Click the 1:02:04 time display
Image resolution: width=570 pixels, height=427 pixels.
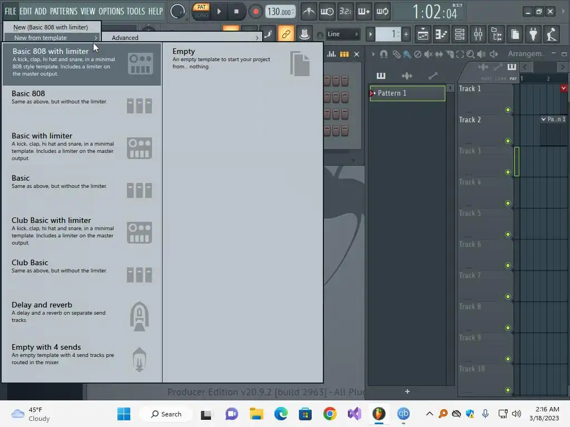[x=435, y=12]
